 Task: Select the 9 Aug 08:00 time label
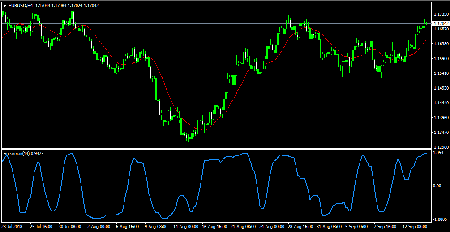pyautogui.click(x=155, y=227)
